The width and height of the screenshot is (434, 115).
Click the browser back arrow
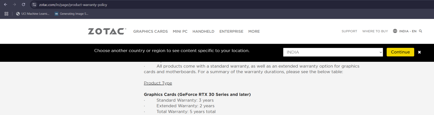tap(5, 5)
